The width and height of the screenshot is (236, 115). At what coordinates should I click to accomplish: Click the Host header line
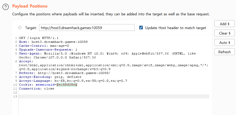pyautogui.click(x=53, y=42)
